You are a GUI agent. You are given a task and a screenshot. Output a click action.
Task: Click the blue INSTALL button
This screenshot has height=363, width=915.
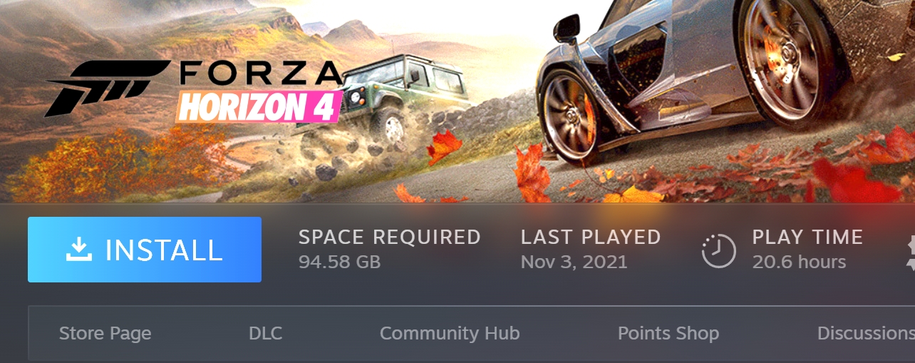point(145,250)
